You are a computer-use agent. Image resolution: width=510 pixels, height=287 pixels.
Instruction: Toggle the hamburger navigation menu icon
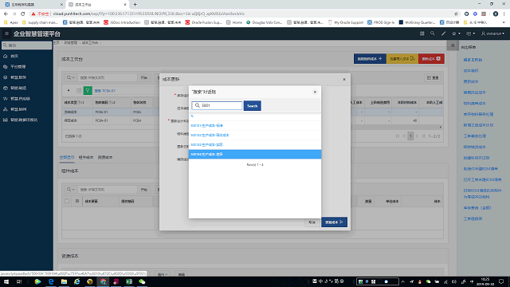6,33
